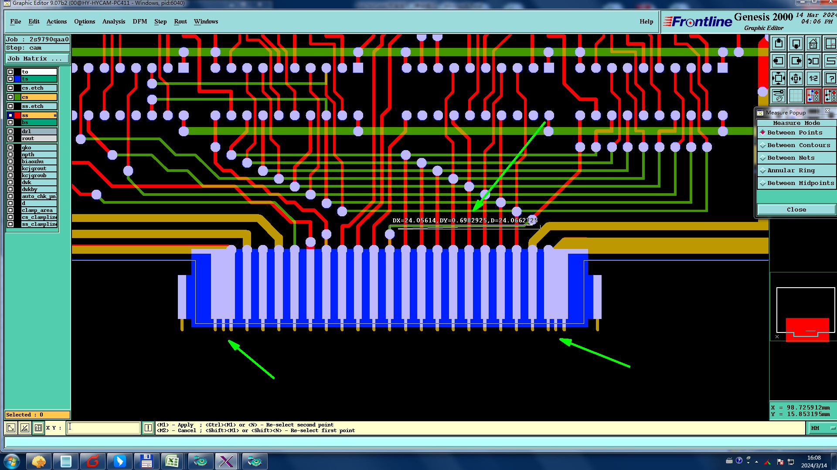Click the zoom-in arrows icon

[x=779, y=79]
